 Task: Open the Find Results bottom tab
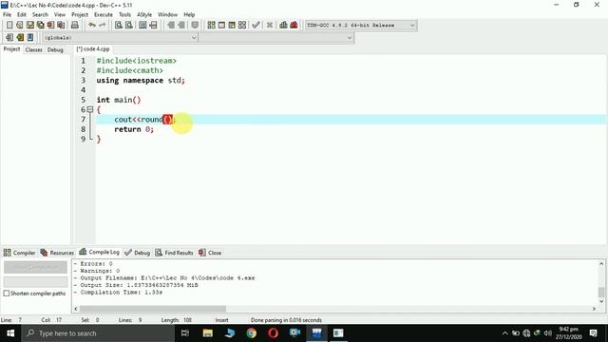pos(174,253)
